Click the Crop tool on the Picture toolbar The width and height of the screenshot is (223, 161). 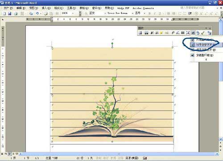point(173,33)
